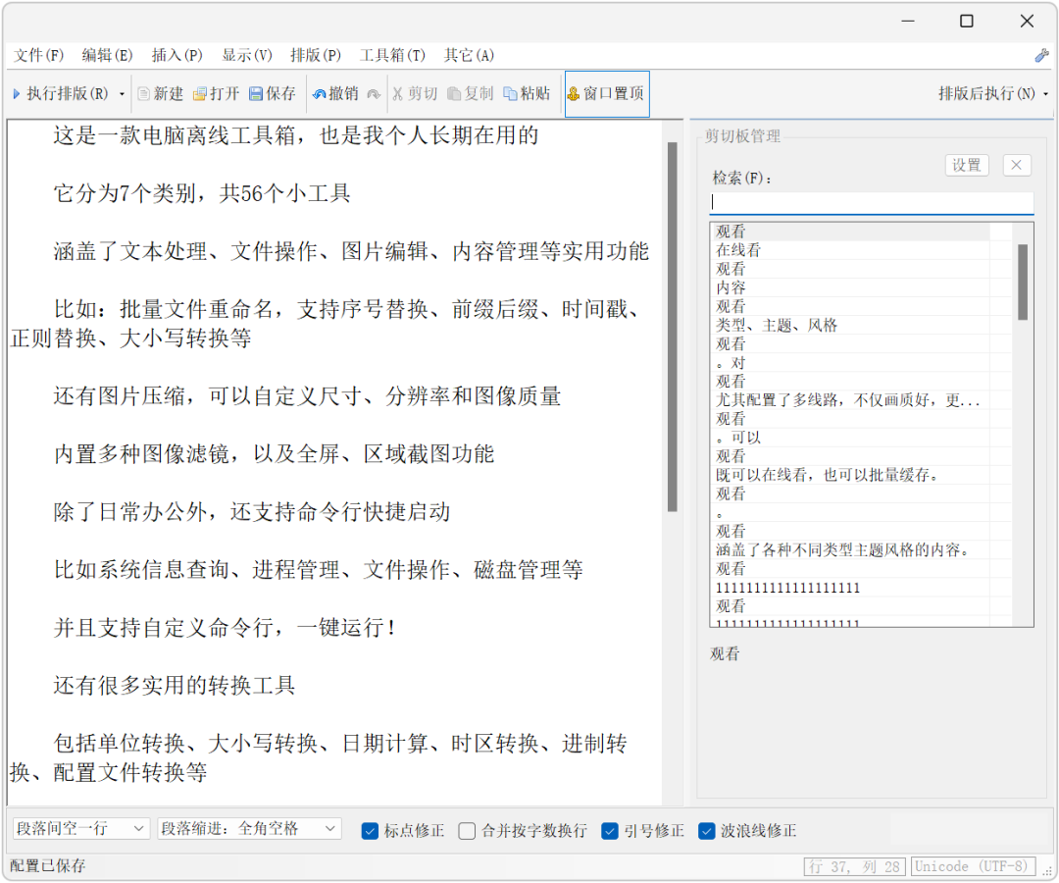Click Unicode (UTF-8) encoding status
The image size is (1059, 883).
pos(974,866)
